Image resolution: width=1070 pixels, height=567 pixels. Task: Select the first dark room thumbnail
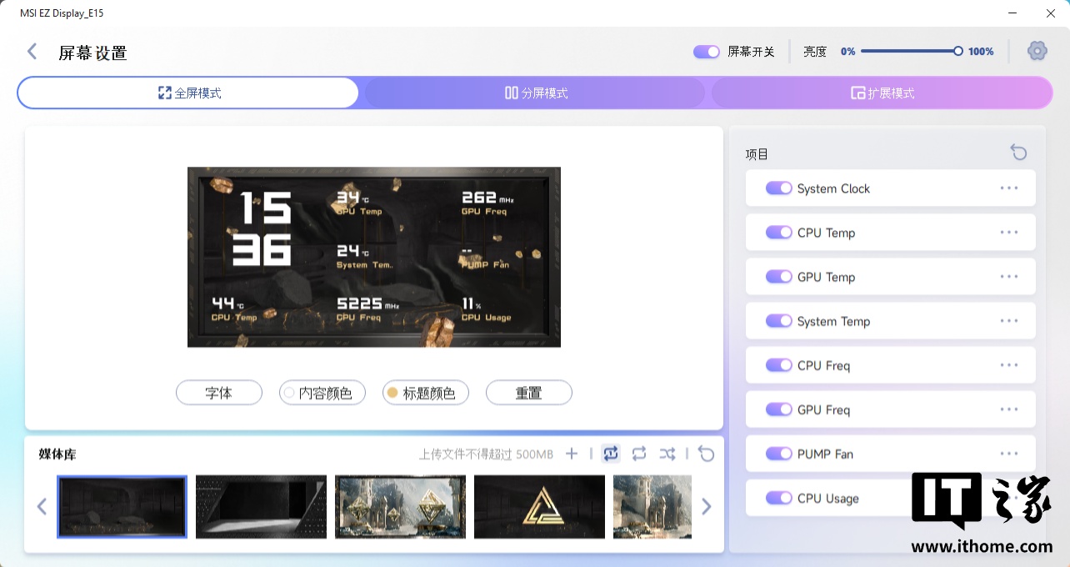point(122,506)
